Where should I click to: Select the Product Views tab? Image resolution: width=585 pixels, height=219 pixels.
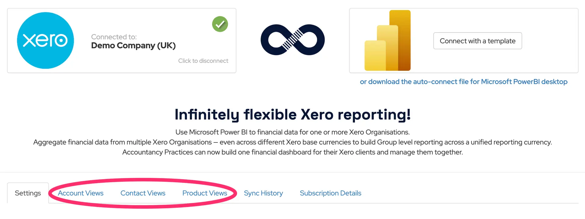tap(205, 193)
